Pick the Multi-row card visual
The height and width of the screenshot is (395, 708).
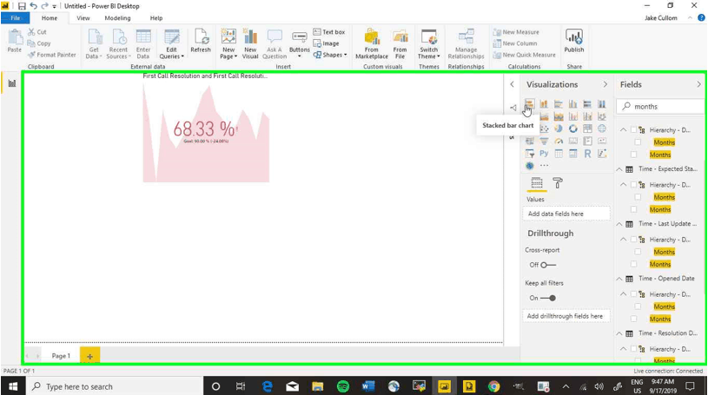[587, 142]
